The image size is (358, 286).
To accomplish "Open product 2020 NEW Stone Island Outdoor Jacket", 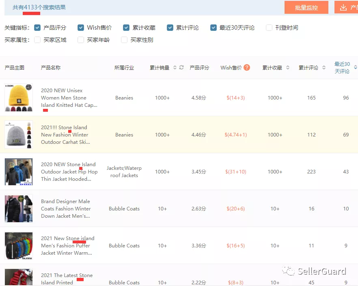I will pos(69,172).
